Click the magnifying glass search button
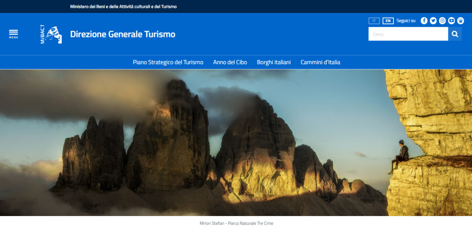 (455, 34)
